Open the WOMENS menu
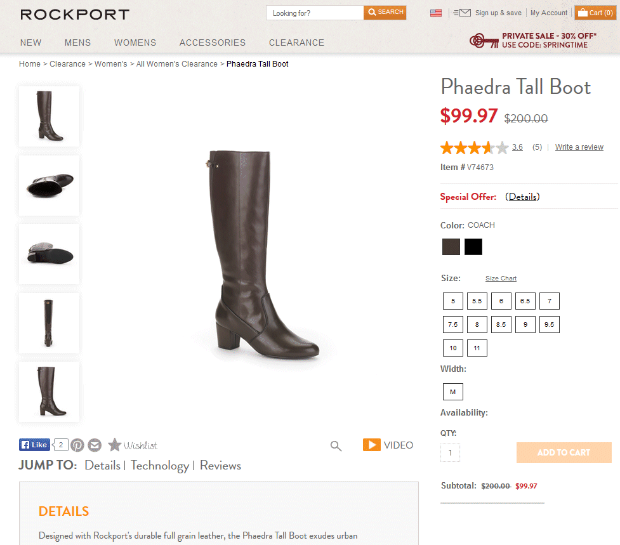 point(135,43)
